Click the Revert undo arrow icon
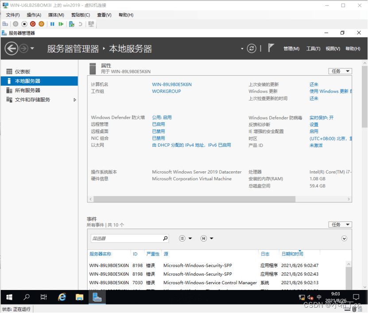Image resolution: width=368 pixels, height=313 pixels. (x=81, y=24)
